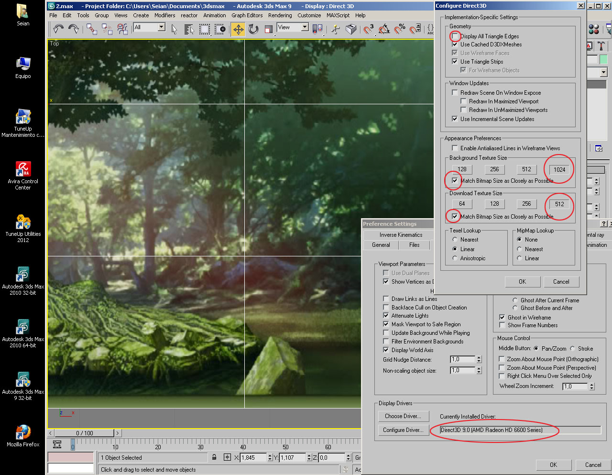Viewport: 612px width, 475px height.
Task: Click the Undo arrow in the toolbar
Action: pos(58,29)
